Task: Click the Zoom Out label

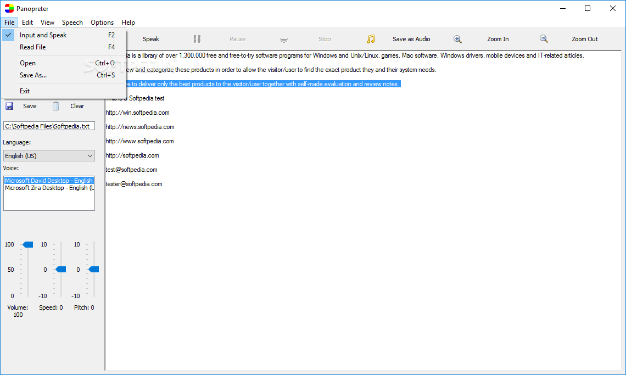Action: pyautogui.click(x=584, y=39)
